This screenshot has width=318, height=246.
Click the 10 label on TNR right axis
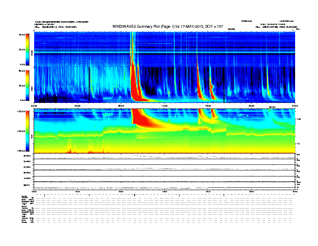[299, 144]
